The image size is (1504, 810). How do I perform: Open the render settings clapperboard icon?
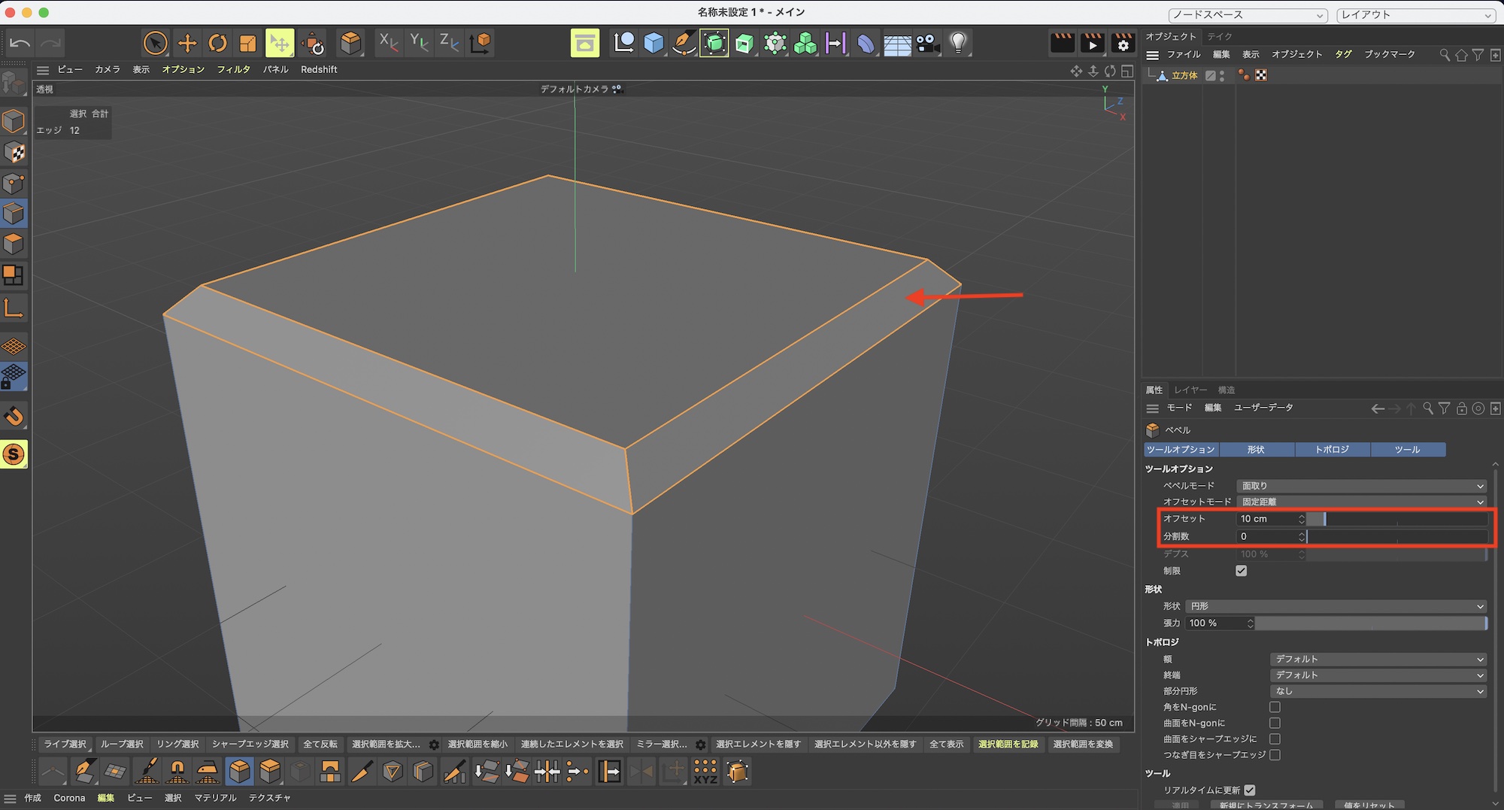click(1123, 44)
